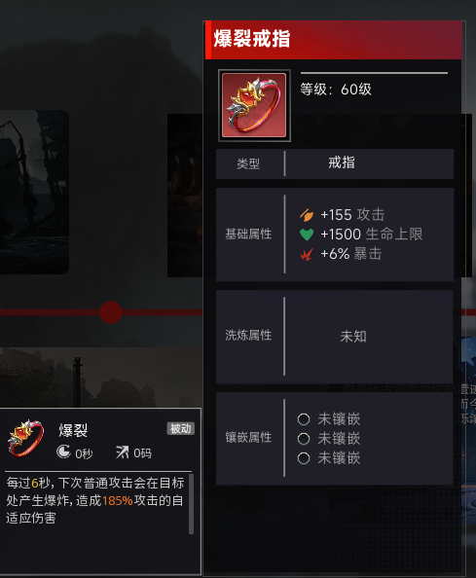
Task: Click the 未知 refinement attribute value
Action: pos(353,336)
